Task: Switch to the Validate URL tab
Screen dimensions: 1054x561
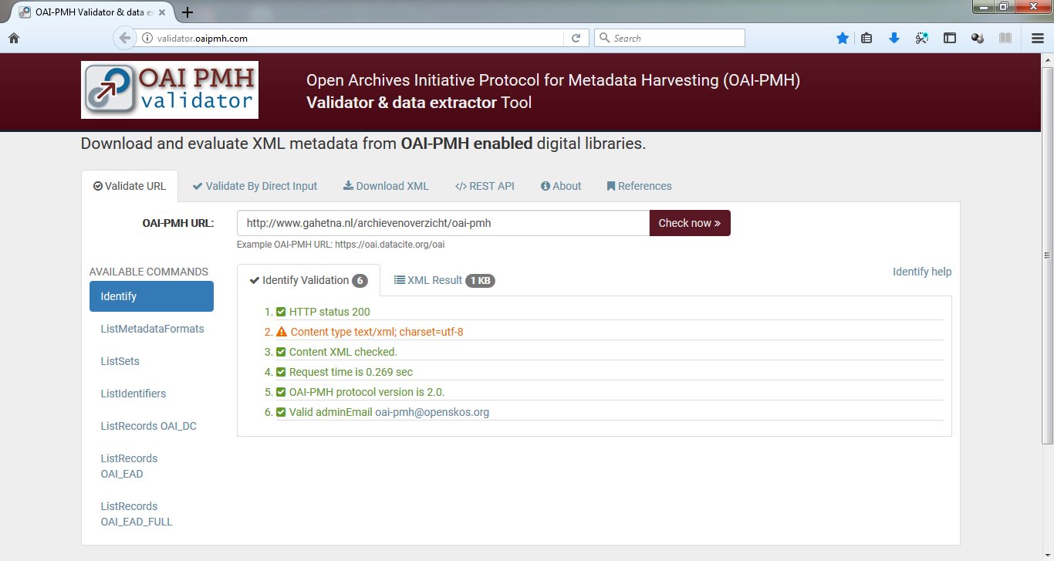Action: click(130, 186)
